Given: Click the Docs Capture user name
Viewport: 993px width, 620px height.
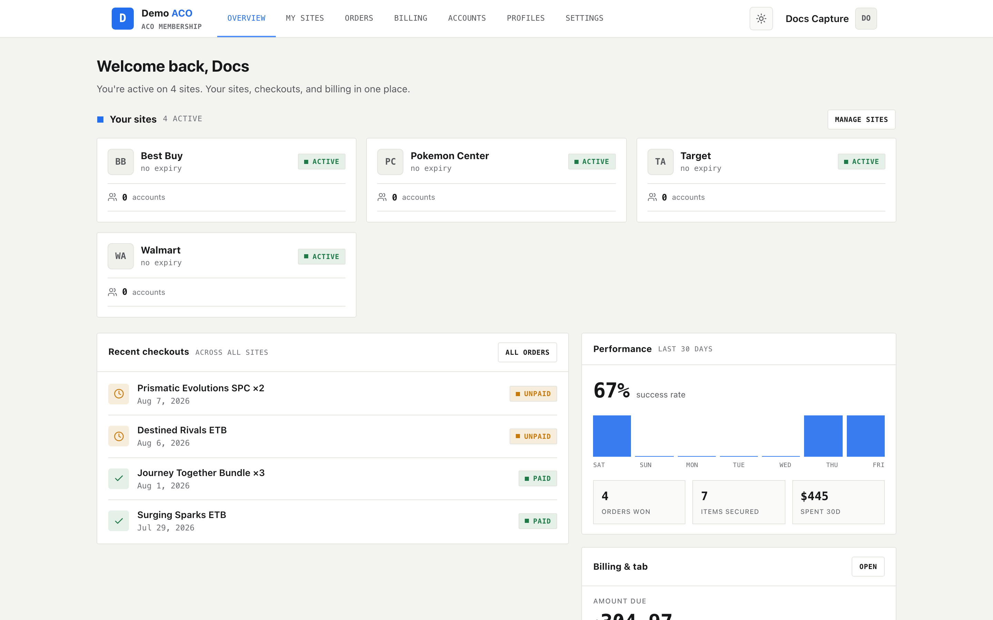Looking at the screenshot, I should 816,19.
